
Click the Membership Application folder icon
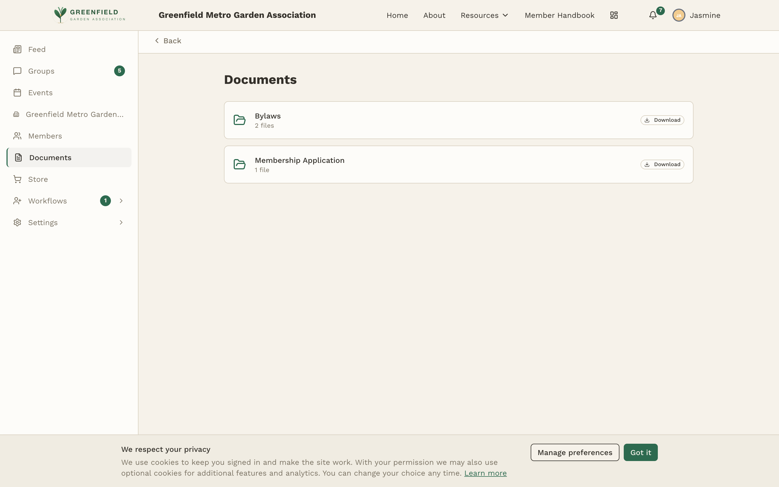coord(239,164)
